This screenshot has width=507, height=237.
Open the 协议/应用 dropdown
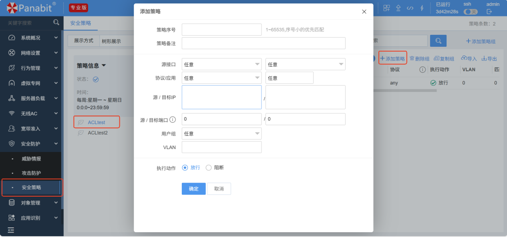pyautogui.click(x=221, y=78)
